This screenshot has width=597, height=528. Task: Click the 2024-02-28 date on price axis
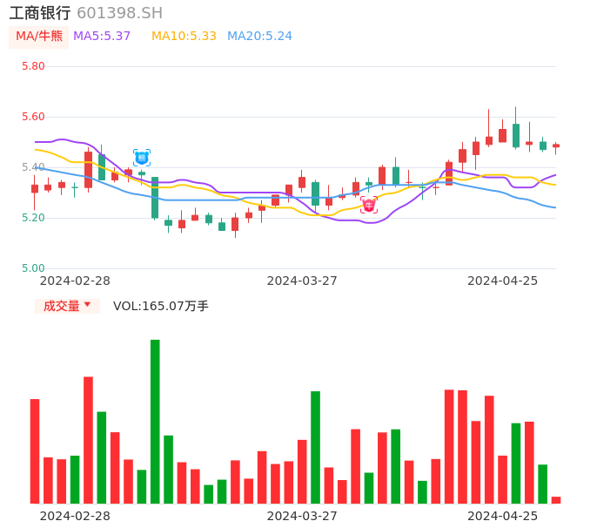click(75, 281)
